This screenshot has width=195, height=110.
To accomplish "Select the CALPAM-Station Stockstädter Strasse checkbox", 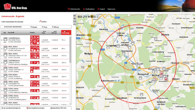I will coord(2,40).
